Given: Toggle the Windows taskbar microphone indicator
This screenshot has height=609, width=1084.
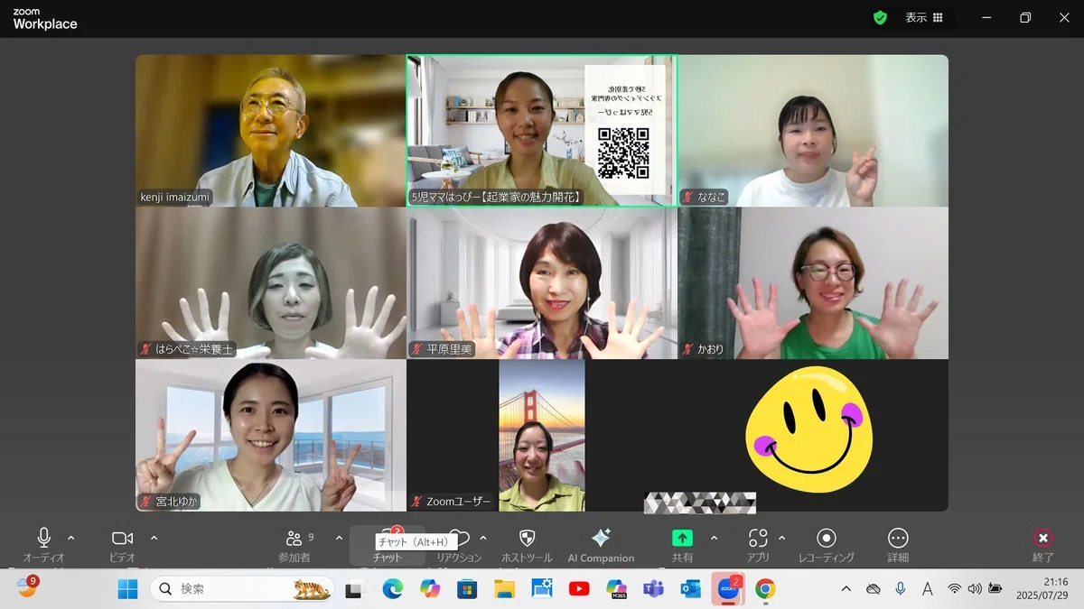Looking at the screenshot, I should 901,589.
